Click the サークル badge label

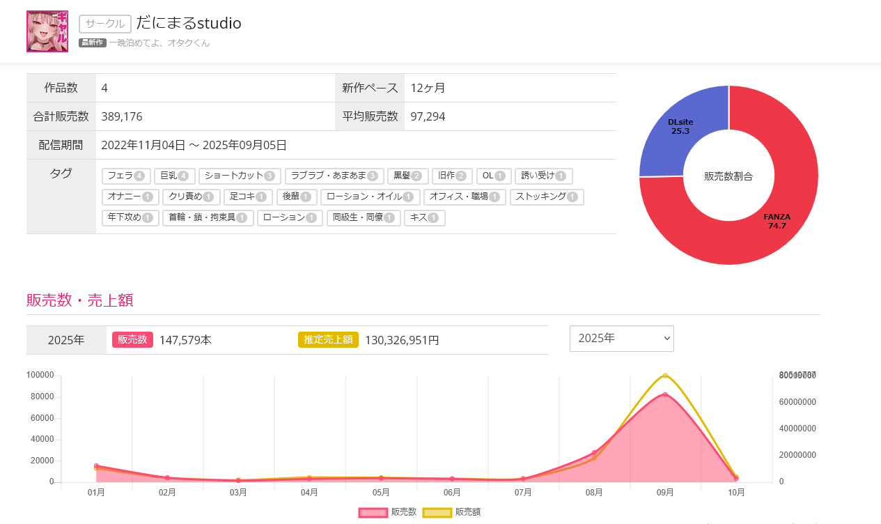point(105,24)
